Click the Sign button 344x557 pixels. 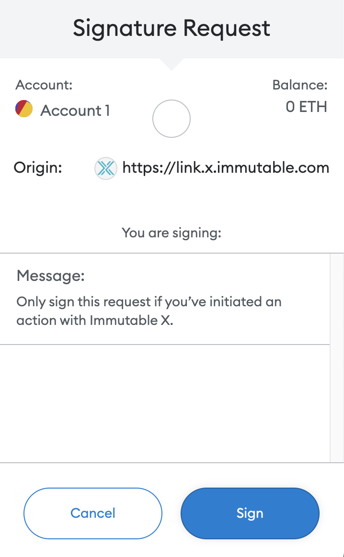click(250, 513)
